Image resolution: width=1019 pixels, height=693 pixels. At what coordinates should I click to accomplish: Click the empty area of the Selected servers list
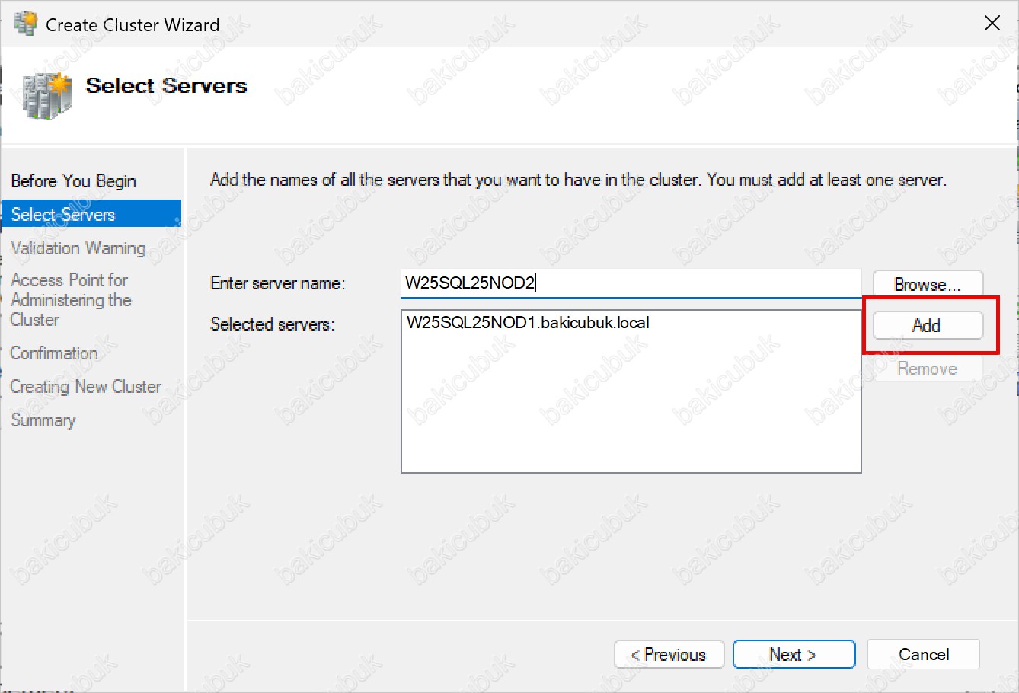pos(631,411)
